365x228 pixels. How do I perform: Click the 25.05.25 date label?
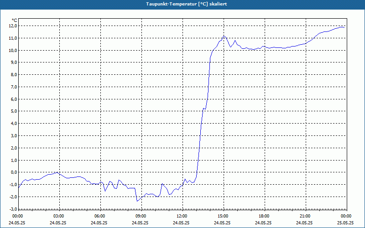(345, 223)
